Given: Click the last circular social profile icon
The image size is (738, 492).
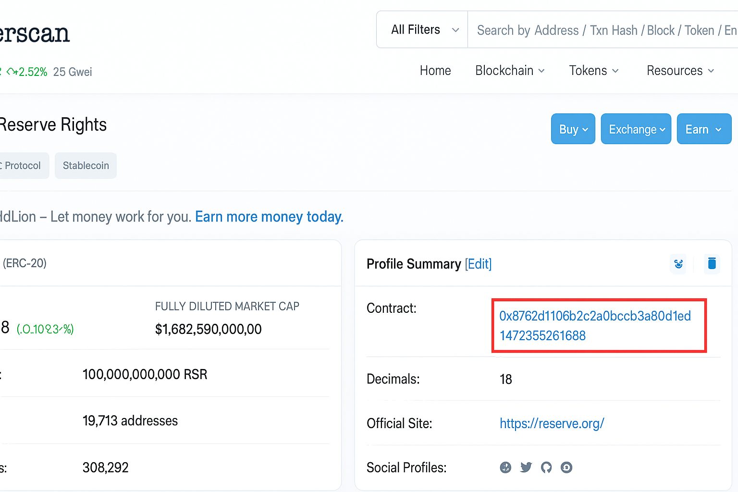Looking at the screenshot, I should (x=566, y=467).
